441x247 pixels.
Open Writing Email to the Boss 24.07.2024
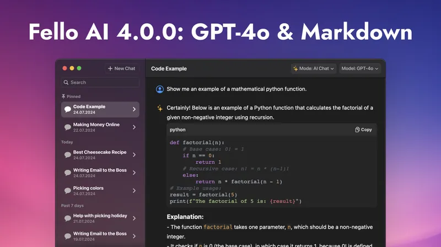100,173
